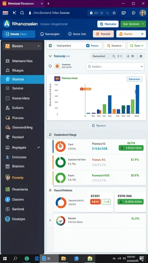The image size is (148, 263).
Task: Select the Bhages sidebar icon
Action: pos(7,70)
